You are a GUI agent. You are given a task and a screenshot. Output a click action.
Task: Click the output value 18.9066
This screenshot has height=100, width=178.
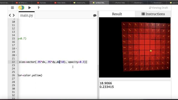click(106, 83)
